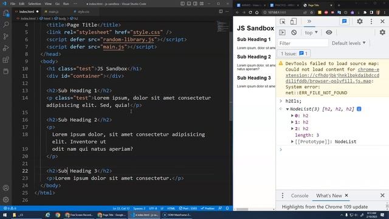Toggle the secondary sidebar layout icon

coord(195,4)
